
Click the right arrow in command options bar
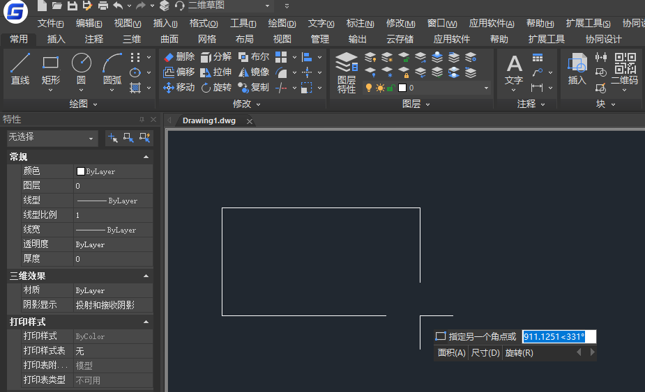pyautogui.click(x=592, y=352)
